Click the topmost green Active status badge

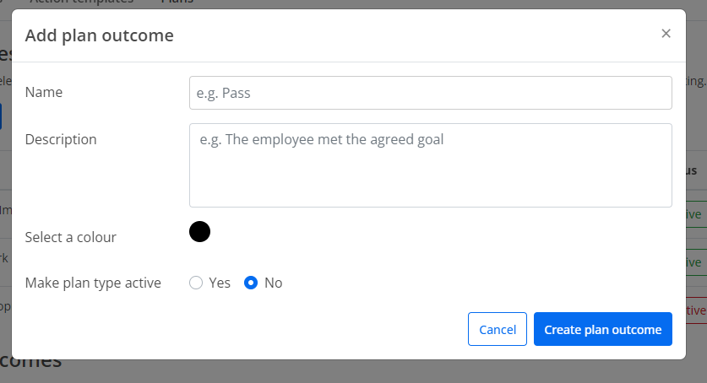click(696, 214)
